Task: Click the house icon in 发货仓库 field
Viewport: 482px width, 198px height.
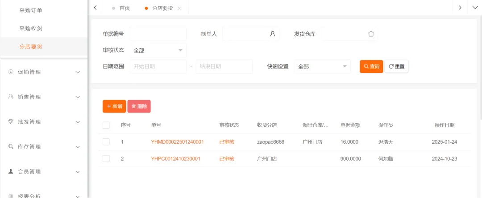Action: (371, 34)
